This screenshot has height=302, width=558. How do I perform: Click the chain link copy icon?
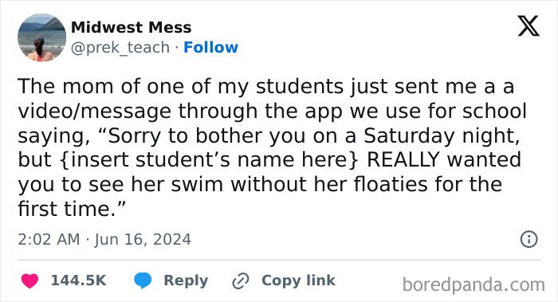pos(241,280)
